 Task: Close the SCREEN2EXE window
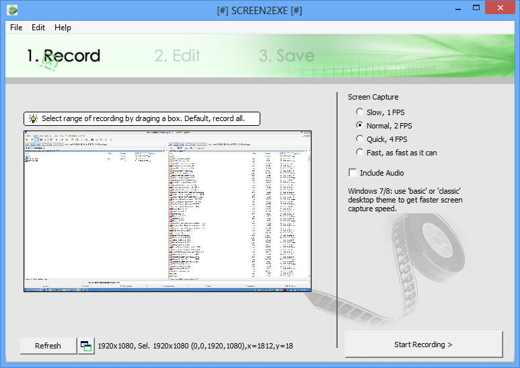click(x=500, y=7)
